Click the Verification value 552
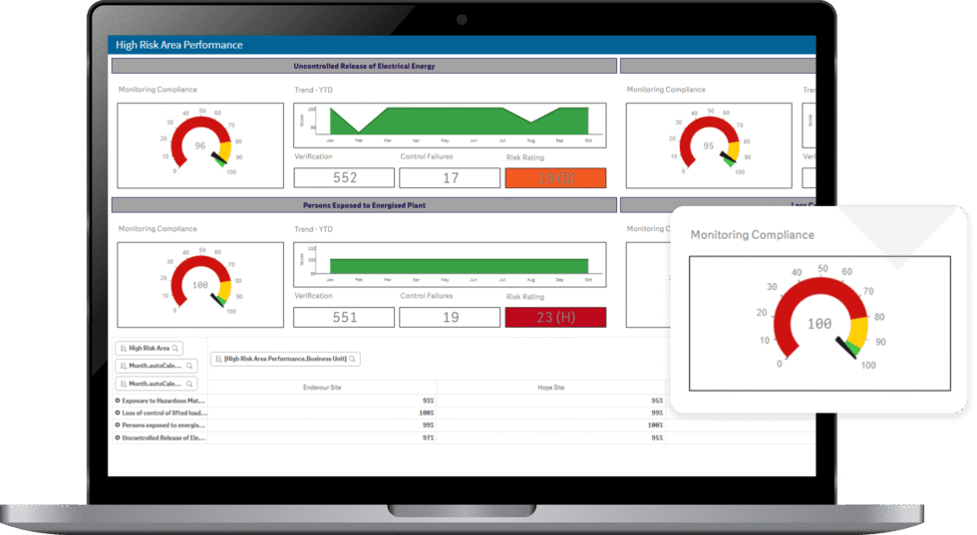The image size is (977, 535). (x=344, y=178)
